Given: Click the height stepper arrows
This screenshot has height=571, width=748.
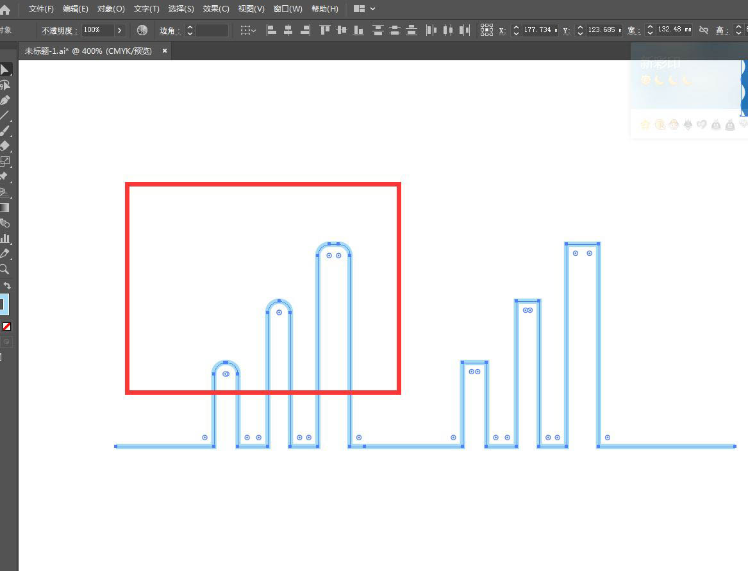Looking at the screenshot, I should pyautogui.click(x=739, y=30).
